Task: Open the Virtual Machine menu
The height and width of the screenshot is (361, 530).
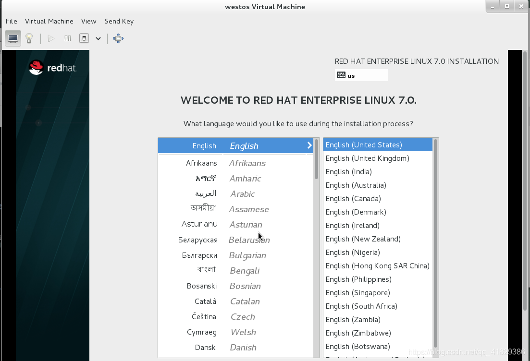Action: 49,21
